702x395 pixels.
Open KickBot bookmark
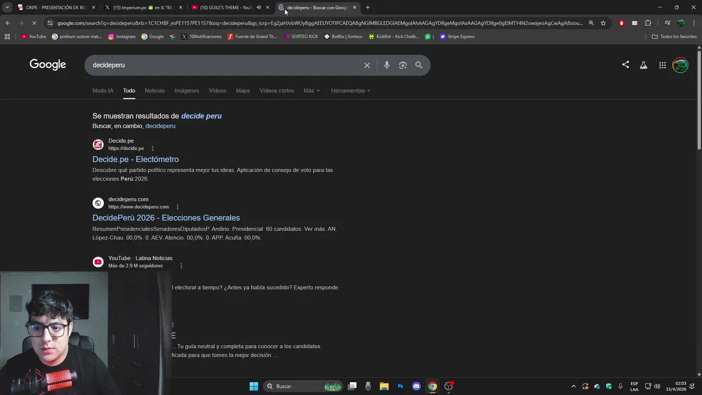click(394, 37)
